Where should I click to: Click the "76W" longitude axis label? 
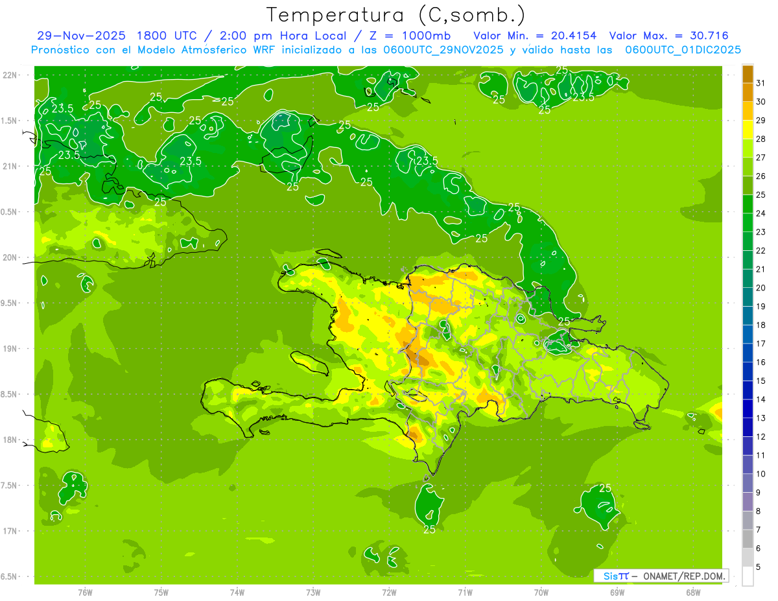pos(85,592)
